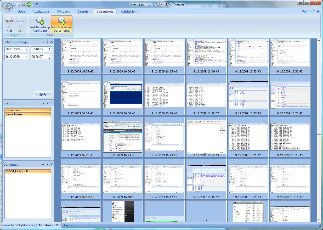323x230 pixels.
Task: Select the screenshot thumbnail 9.12.2009 16:22:43
Action: (206, 137)
